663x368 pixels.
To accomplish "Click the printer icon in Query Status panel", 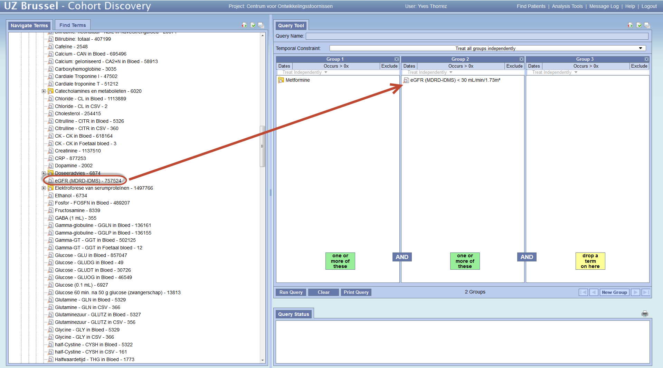I will 645,314.
